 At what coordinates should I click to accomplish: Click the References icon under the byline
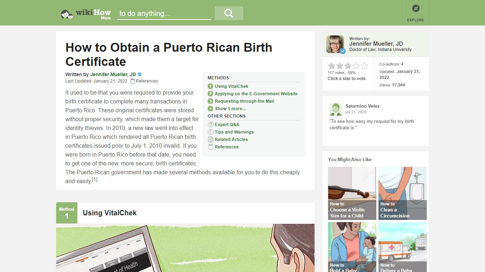click(x=133, y=81)
